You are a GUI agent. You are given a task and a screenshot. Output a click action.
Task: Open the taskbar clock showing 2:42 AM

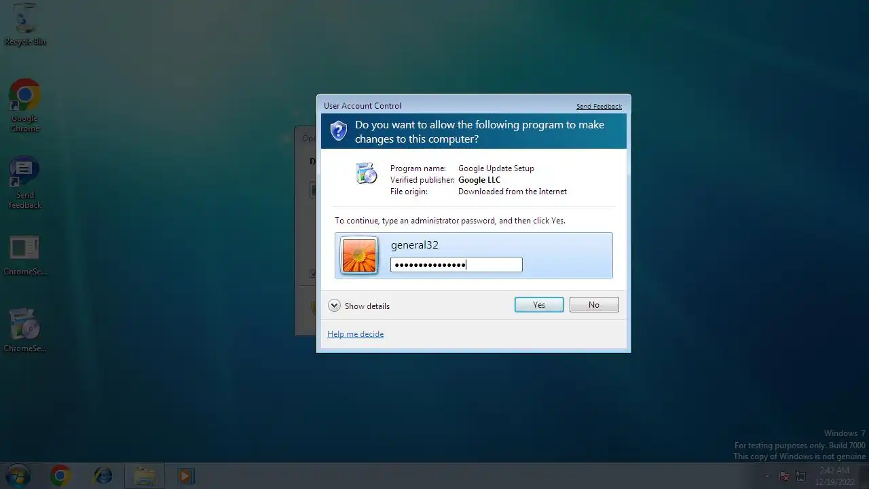834,476
